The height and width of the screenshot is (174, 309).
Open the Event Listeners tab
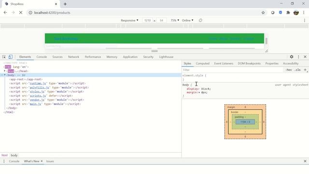pyautogui.click(x=224, y=63)
